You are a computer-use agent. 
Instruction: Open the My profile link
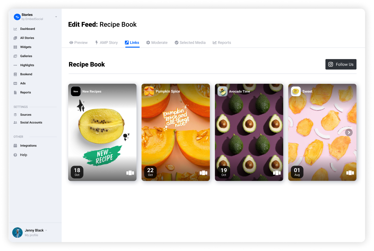tap(32, 235)
